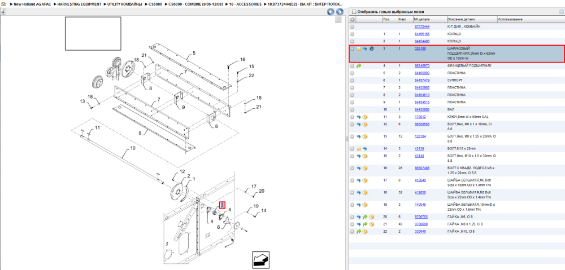
Task: Click plus icon in the 84454496 row
Action: (353, 41)
